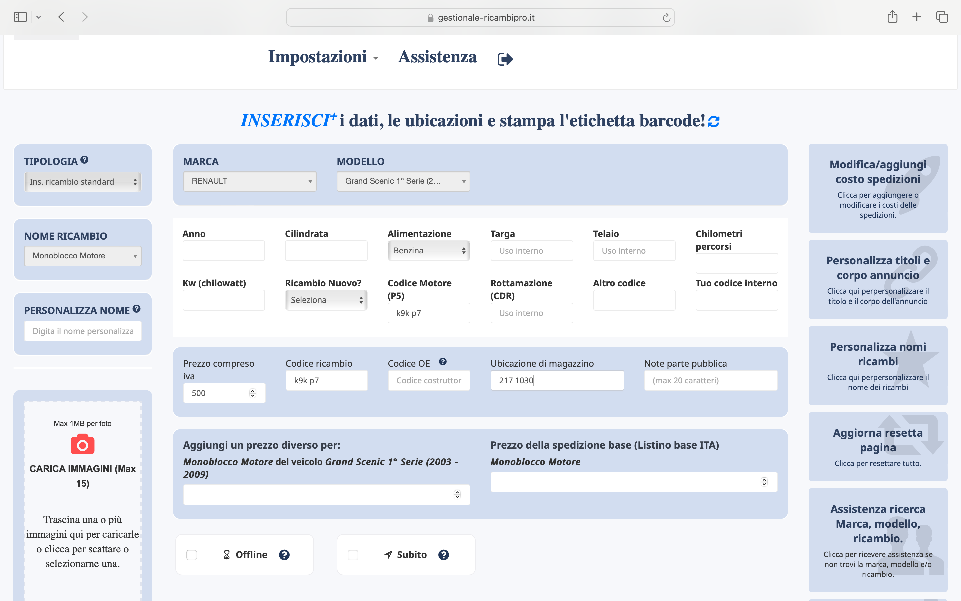
Task: Open the Assistenza menu item
Action: click(x=437, y=57)
